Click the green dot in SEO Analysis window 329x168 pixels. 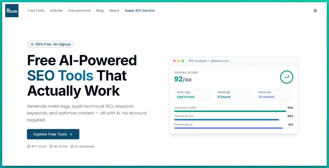pyautogui.click(x=183, y=61)
